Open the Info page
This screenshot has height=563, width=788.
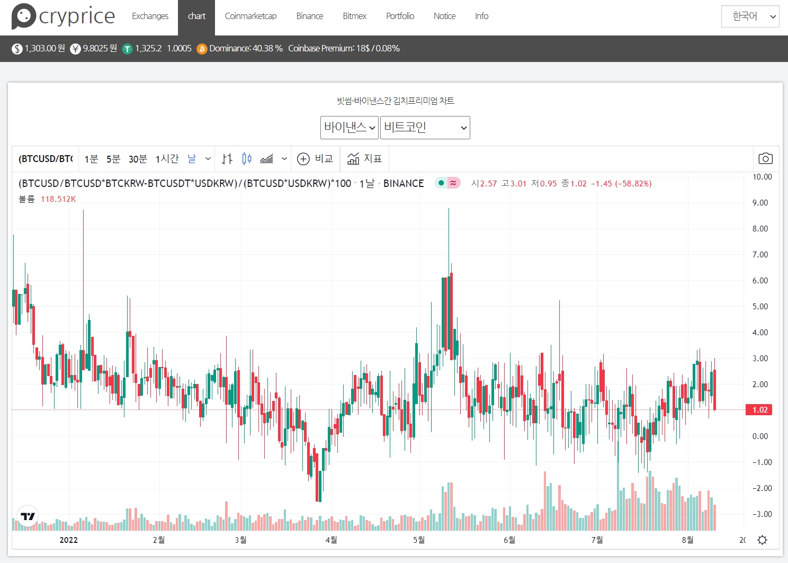pyautogui.click(x=481, y=16)
